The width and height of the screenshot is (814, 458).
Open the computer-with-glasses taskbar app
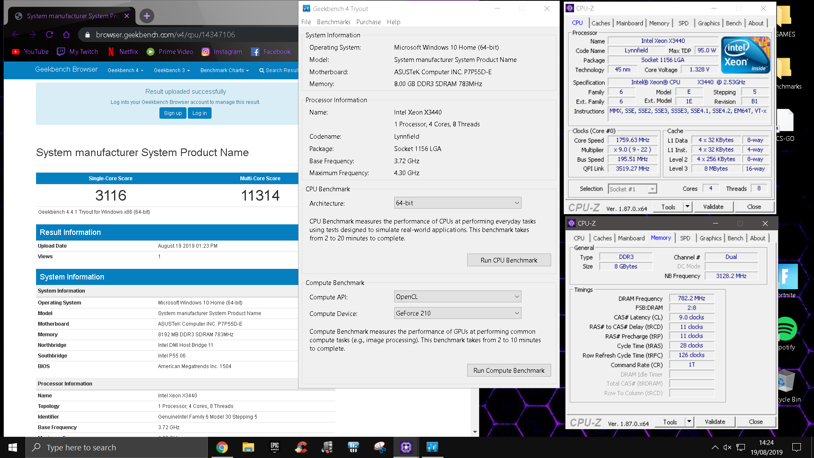pos(327,447)
